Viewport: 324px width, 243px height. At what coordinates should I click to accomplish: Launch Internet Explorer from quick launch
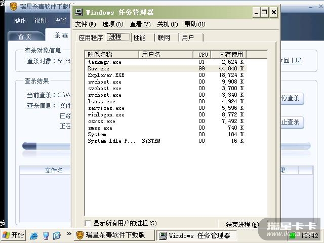coord(34,235)
